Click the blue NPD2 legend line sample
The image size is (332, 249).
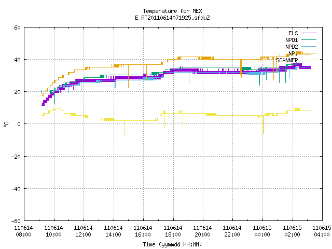(309, 46)
